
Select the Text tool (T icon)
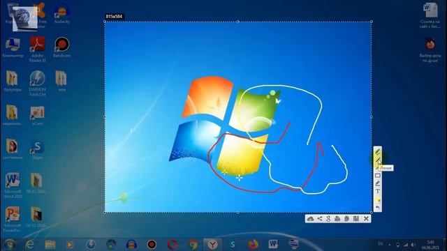click(377, 192)
